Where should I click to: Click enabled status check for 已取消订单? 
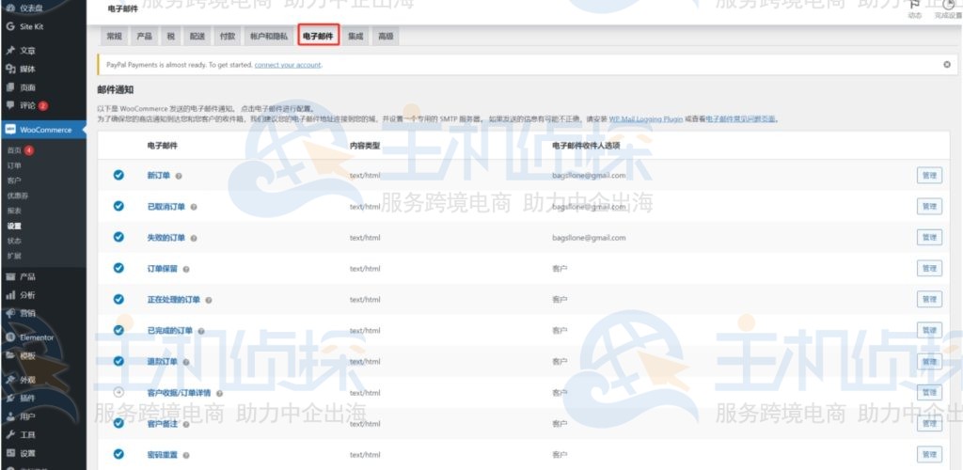coord(118,206)
